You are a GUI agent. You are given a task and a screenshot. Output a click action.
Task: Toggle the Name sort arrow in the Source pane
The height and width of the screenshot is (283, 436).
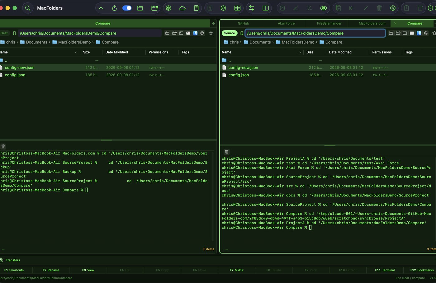pos(300,52)
